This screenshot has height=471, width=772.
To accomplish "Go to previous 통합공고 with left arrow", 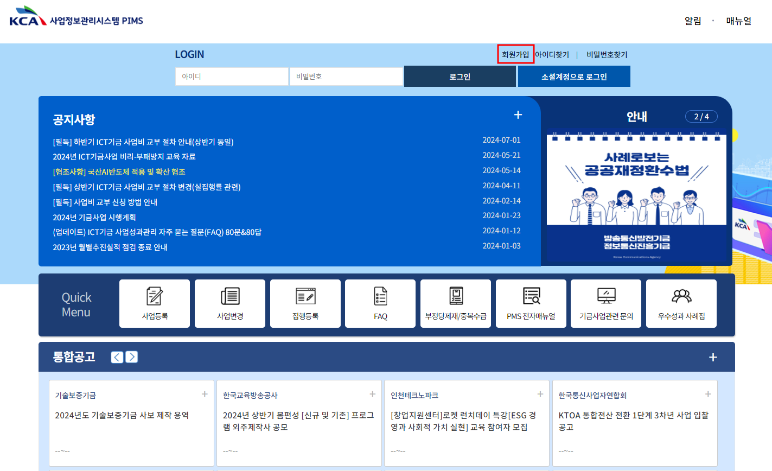I will (117, 357).
